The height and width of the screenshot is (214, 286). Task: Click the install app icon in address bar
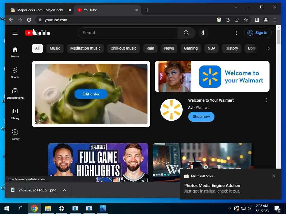point(228,20)
